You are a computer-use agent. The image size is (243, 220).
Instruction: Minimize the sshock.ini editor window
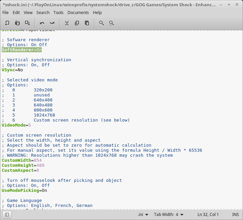(x=221, y=5)
